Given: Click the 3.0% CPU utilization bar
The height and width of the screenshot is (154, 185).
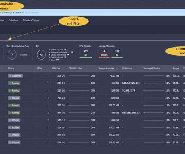Looking at the screenshot, I should [79, 105].
